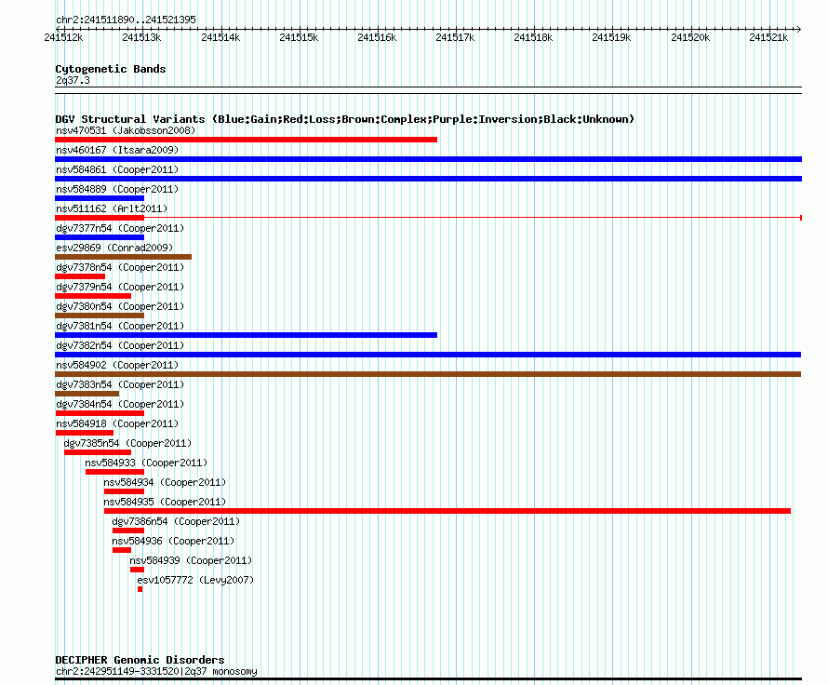The width and height of the screenshot is (828, 685).
Task: Click the 241521k ruler tick label
Action: pyautogui.click(x=768, y=37)
